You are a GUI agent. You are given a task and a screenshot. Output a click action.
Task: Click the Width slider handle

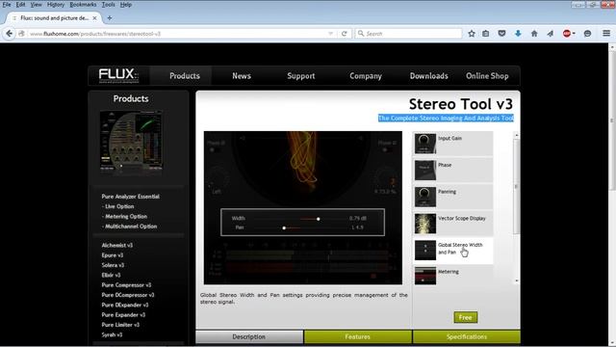(319, 219)
